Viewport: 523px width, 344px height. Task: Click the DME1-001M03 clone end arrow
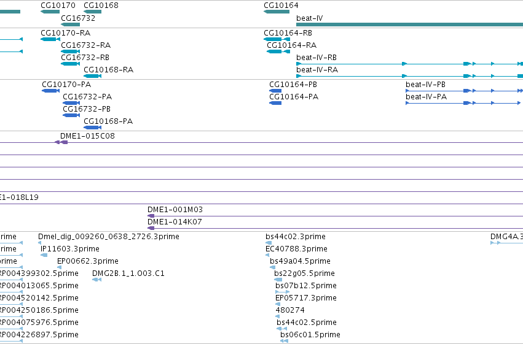click(151, 216)
